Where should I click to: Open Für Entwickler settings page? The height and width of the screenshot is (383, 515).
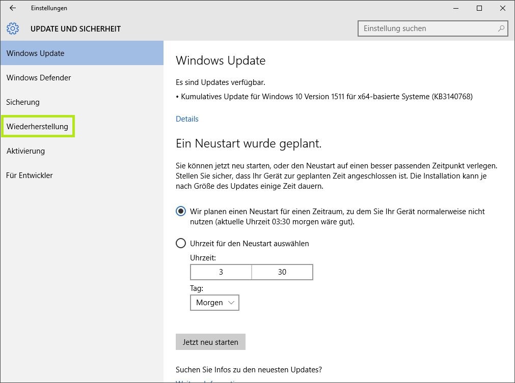click(x=82, y=175)
